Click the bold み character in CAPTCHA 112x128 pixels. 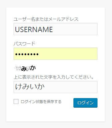click(23, 69)
